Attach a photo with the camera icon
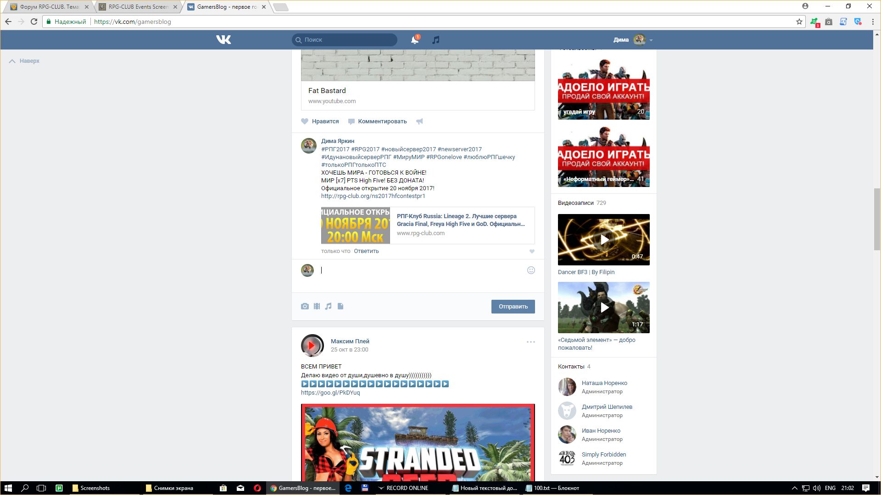 coord(305,306)
